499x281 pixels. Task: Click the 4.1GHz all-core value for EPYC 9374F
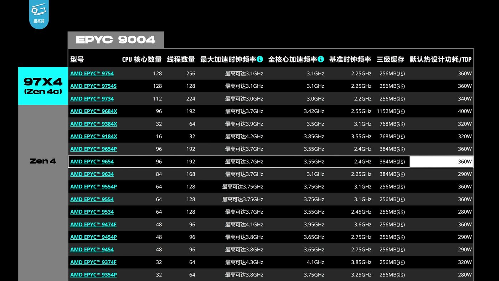pyautogui.click(x=315, y=262)
